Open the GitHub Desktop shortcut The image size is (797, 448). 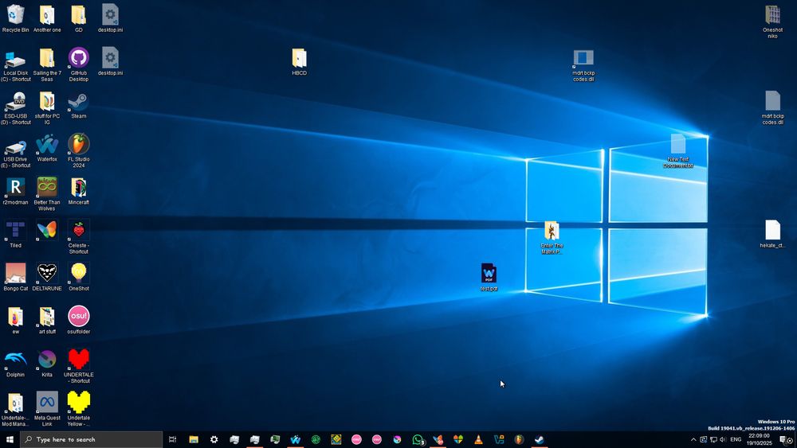tap(79, 64)
